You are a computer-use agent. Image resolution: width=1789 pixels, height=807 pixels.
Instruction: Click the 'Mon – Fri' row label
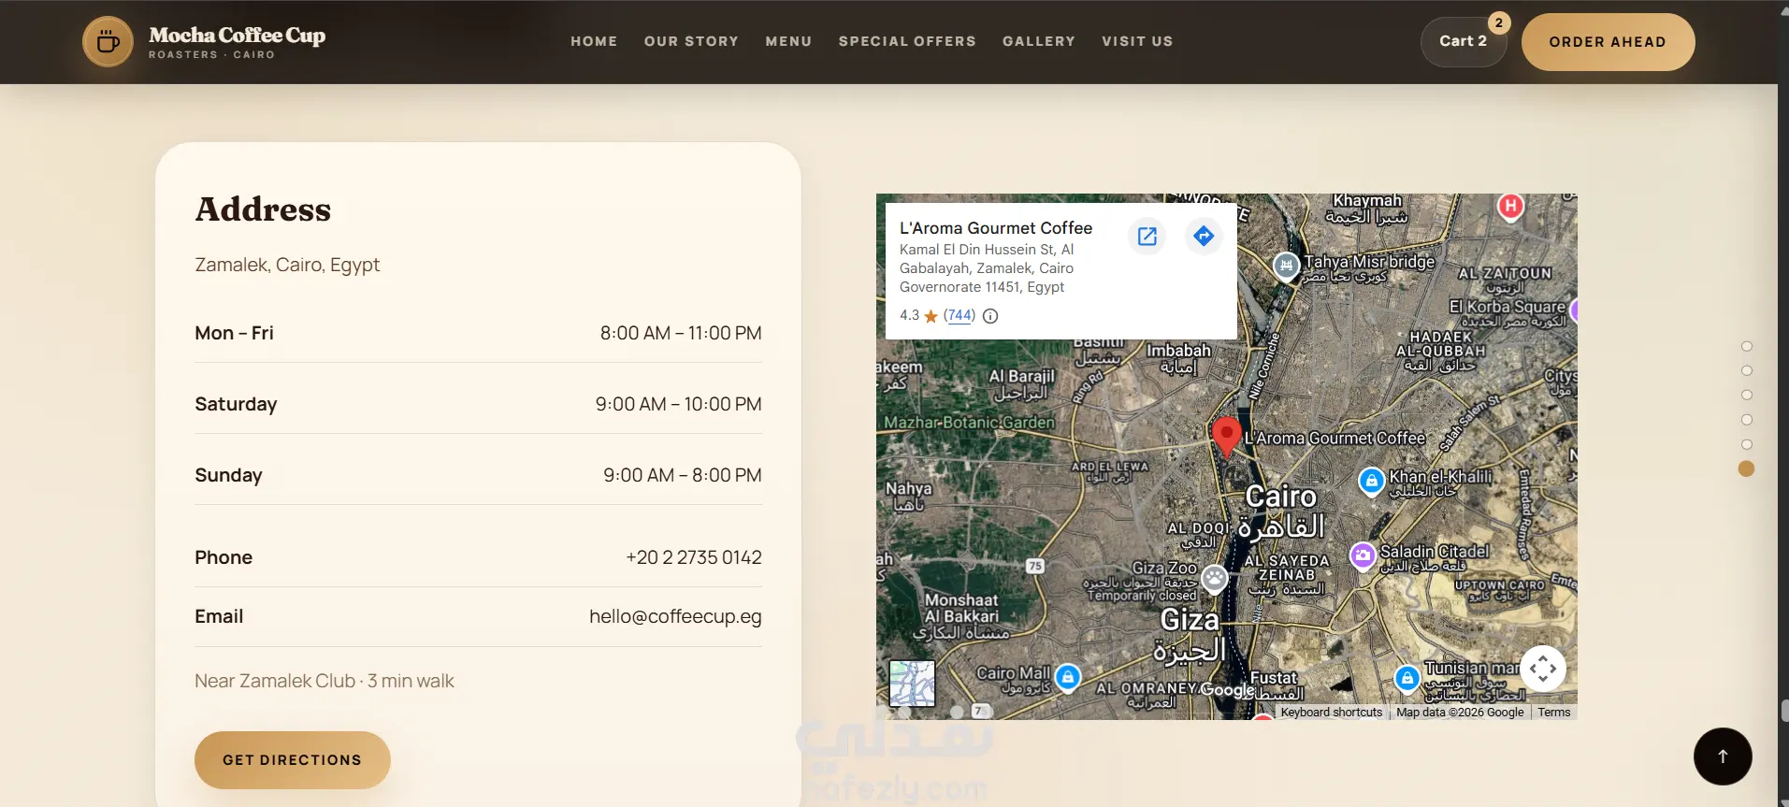tap(234, 333)
